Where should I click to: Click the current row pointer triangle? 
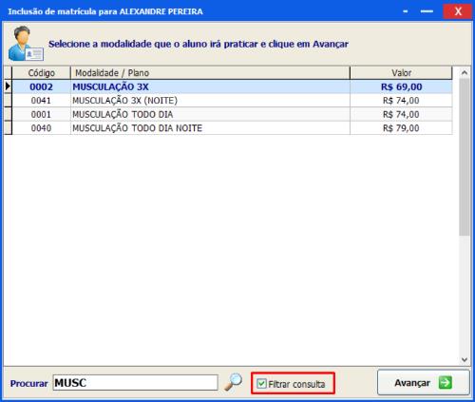[8, 86]
